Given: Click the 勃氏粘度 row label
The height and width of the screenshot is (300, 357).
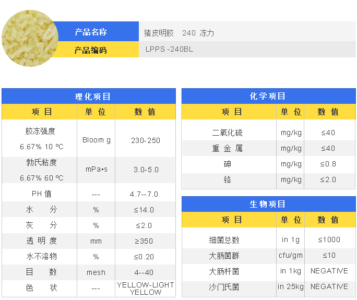Looking at the screenshot, I should point(41,162).
